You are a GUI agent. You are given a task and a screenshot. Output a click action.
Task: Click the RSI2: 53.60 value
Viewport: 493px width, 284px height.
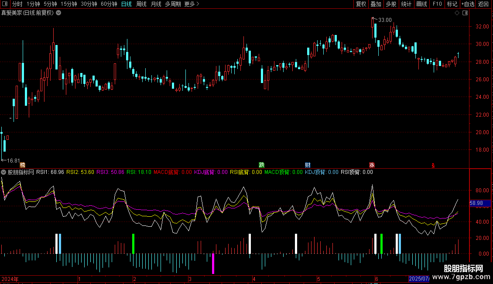(x=80, y=172)
